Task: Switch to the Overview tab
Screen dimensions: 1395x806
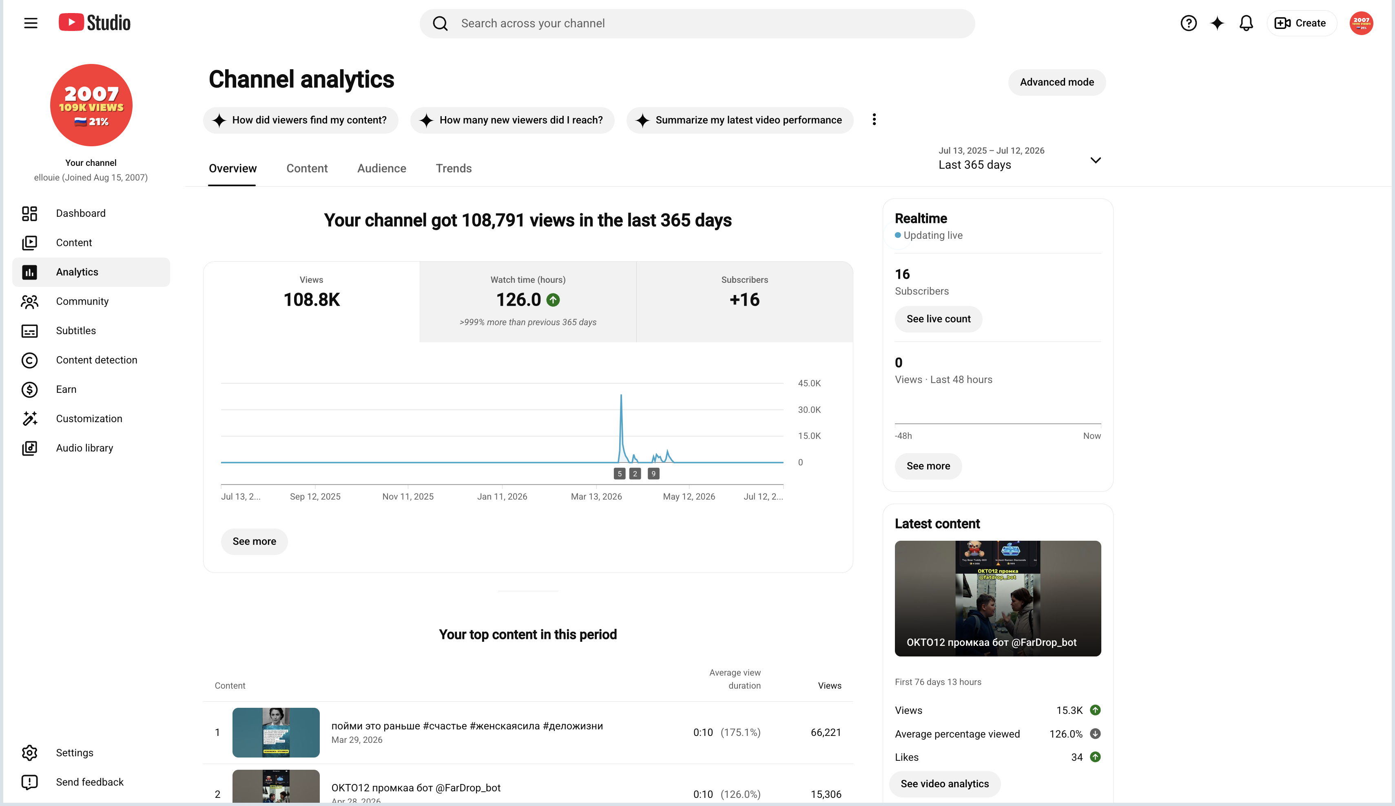Action: click(x=232, y=169)
